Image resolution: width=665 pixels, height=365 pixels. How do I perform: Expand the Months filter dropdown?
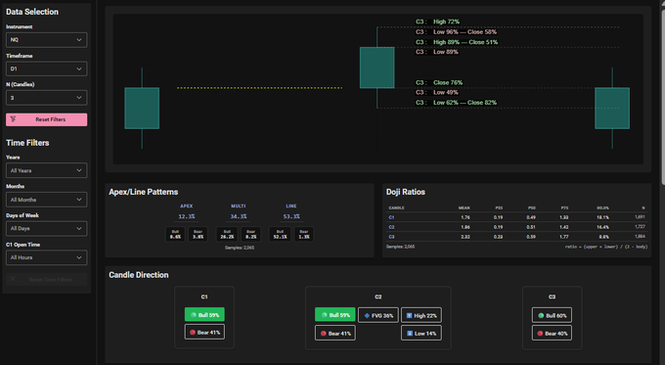(x=46, y=200)
